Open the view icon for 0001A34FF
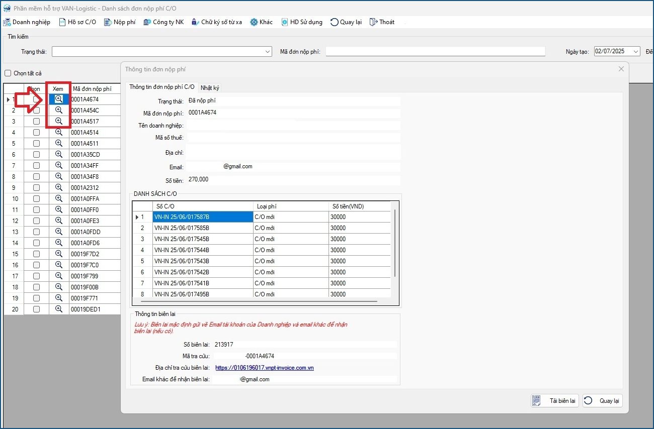The height and width of the screenshot is (429, 654). point(59,165)
